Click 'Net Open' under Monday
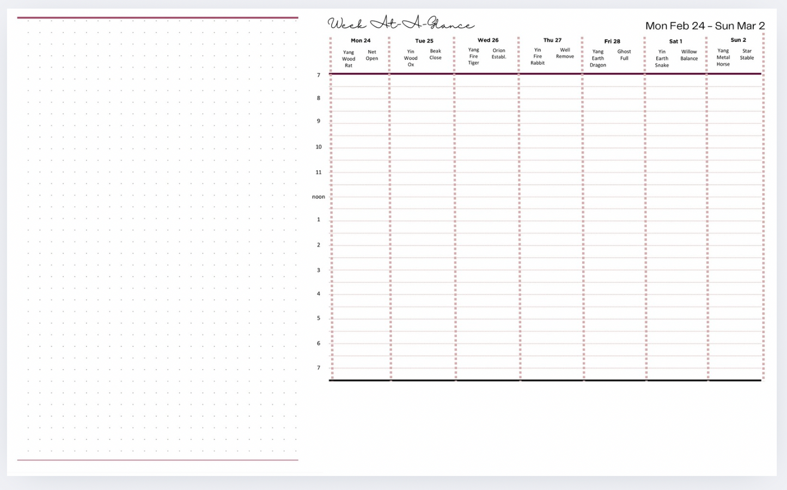The image size is (787, 490). coord(372,55)
